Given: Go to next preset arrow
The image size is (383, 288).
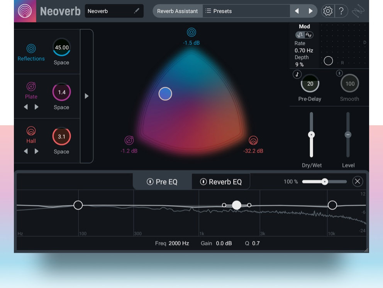Looking at the screenshot, I should pyautogui.click(x=310, y=11).
